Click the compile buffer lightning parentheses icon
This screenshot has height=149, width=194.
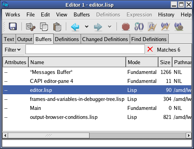pyautogui.click(x=166, y=27)
